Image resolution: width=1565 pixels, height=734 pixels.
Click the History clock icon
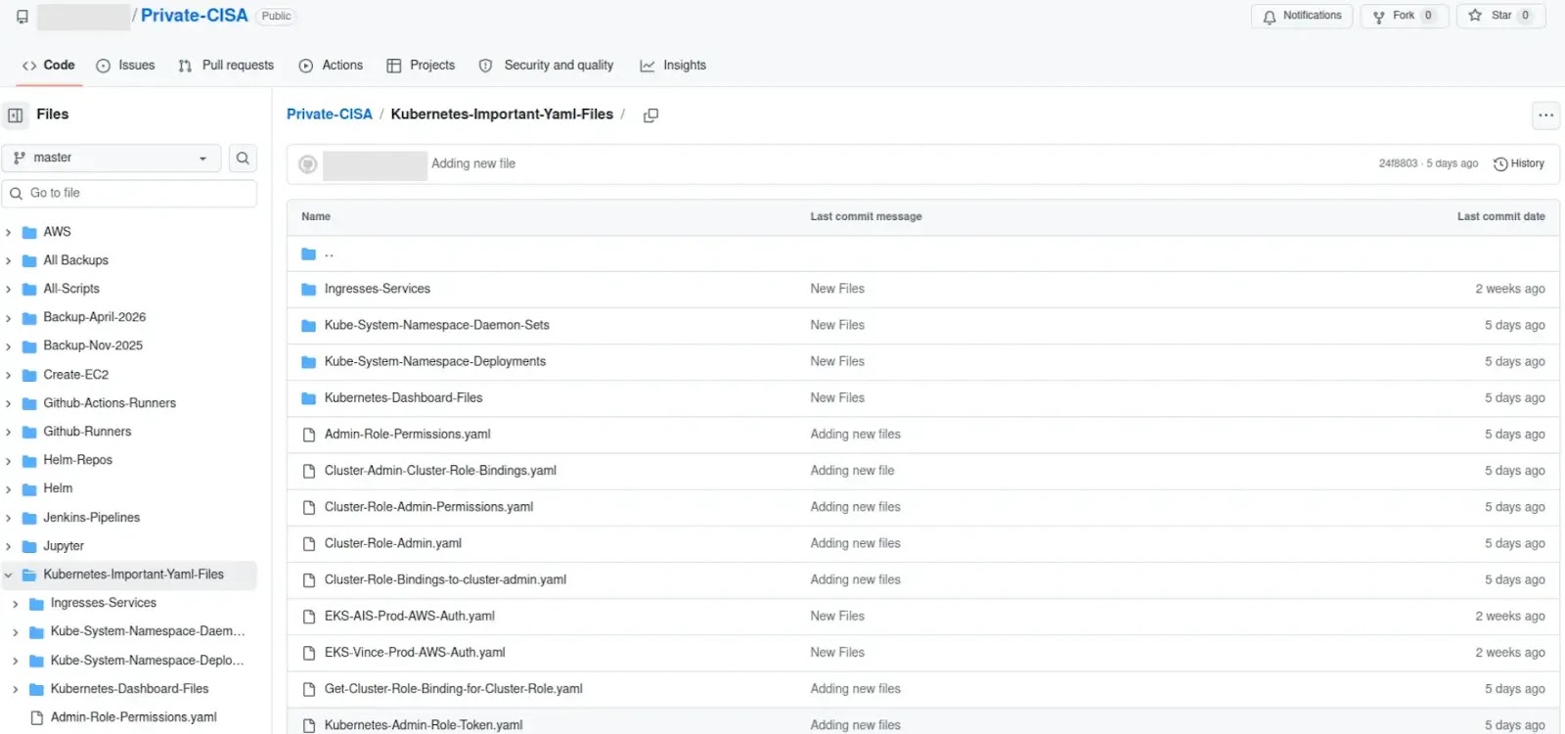pyautogui.click(x=1500, y=164)
